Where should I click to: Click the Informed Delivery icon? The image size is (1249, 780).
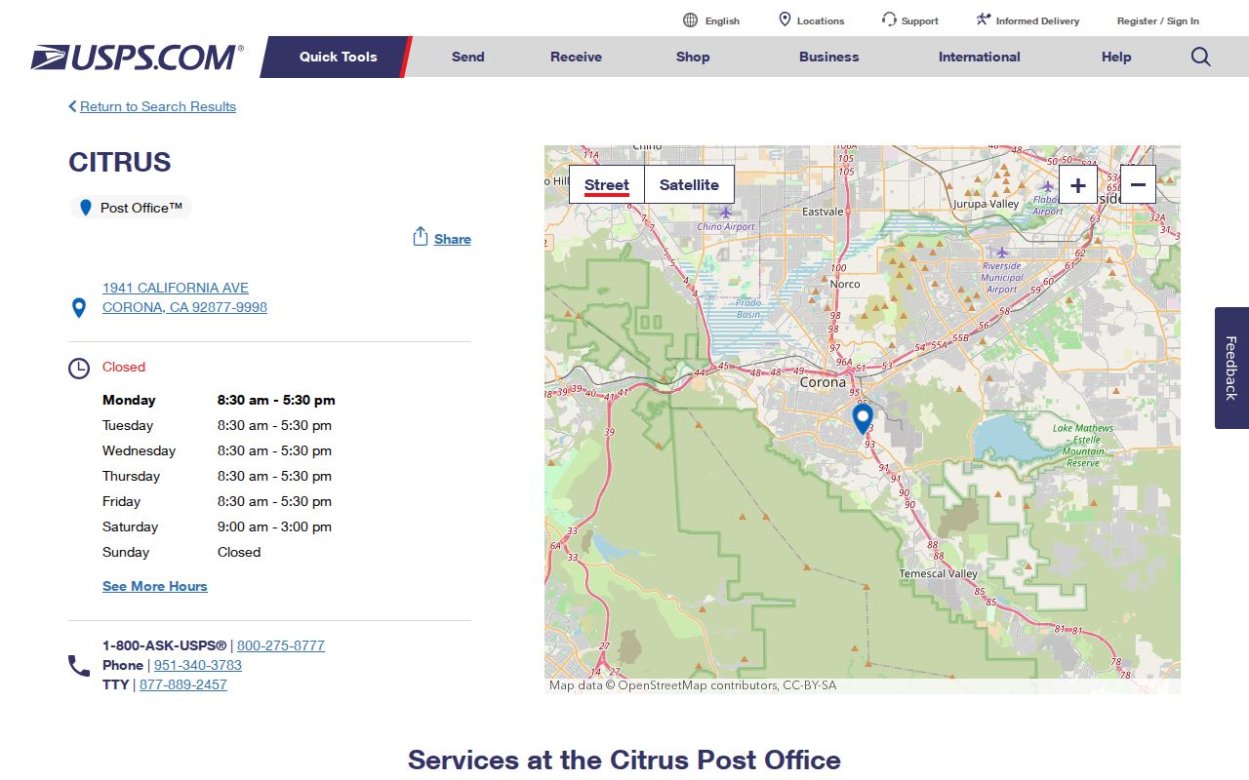[x=984, y=19]
